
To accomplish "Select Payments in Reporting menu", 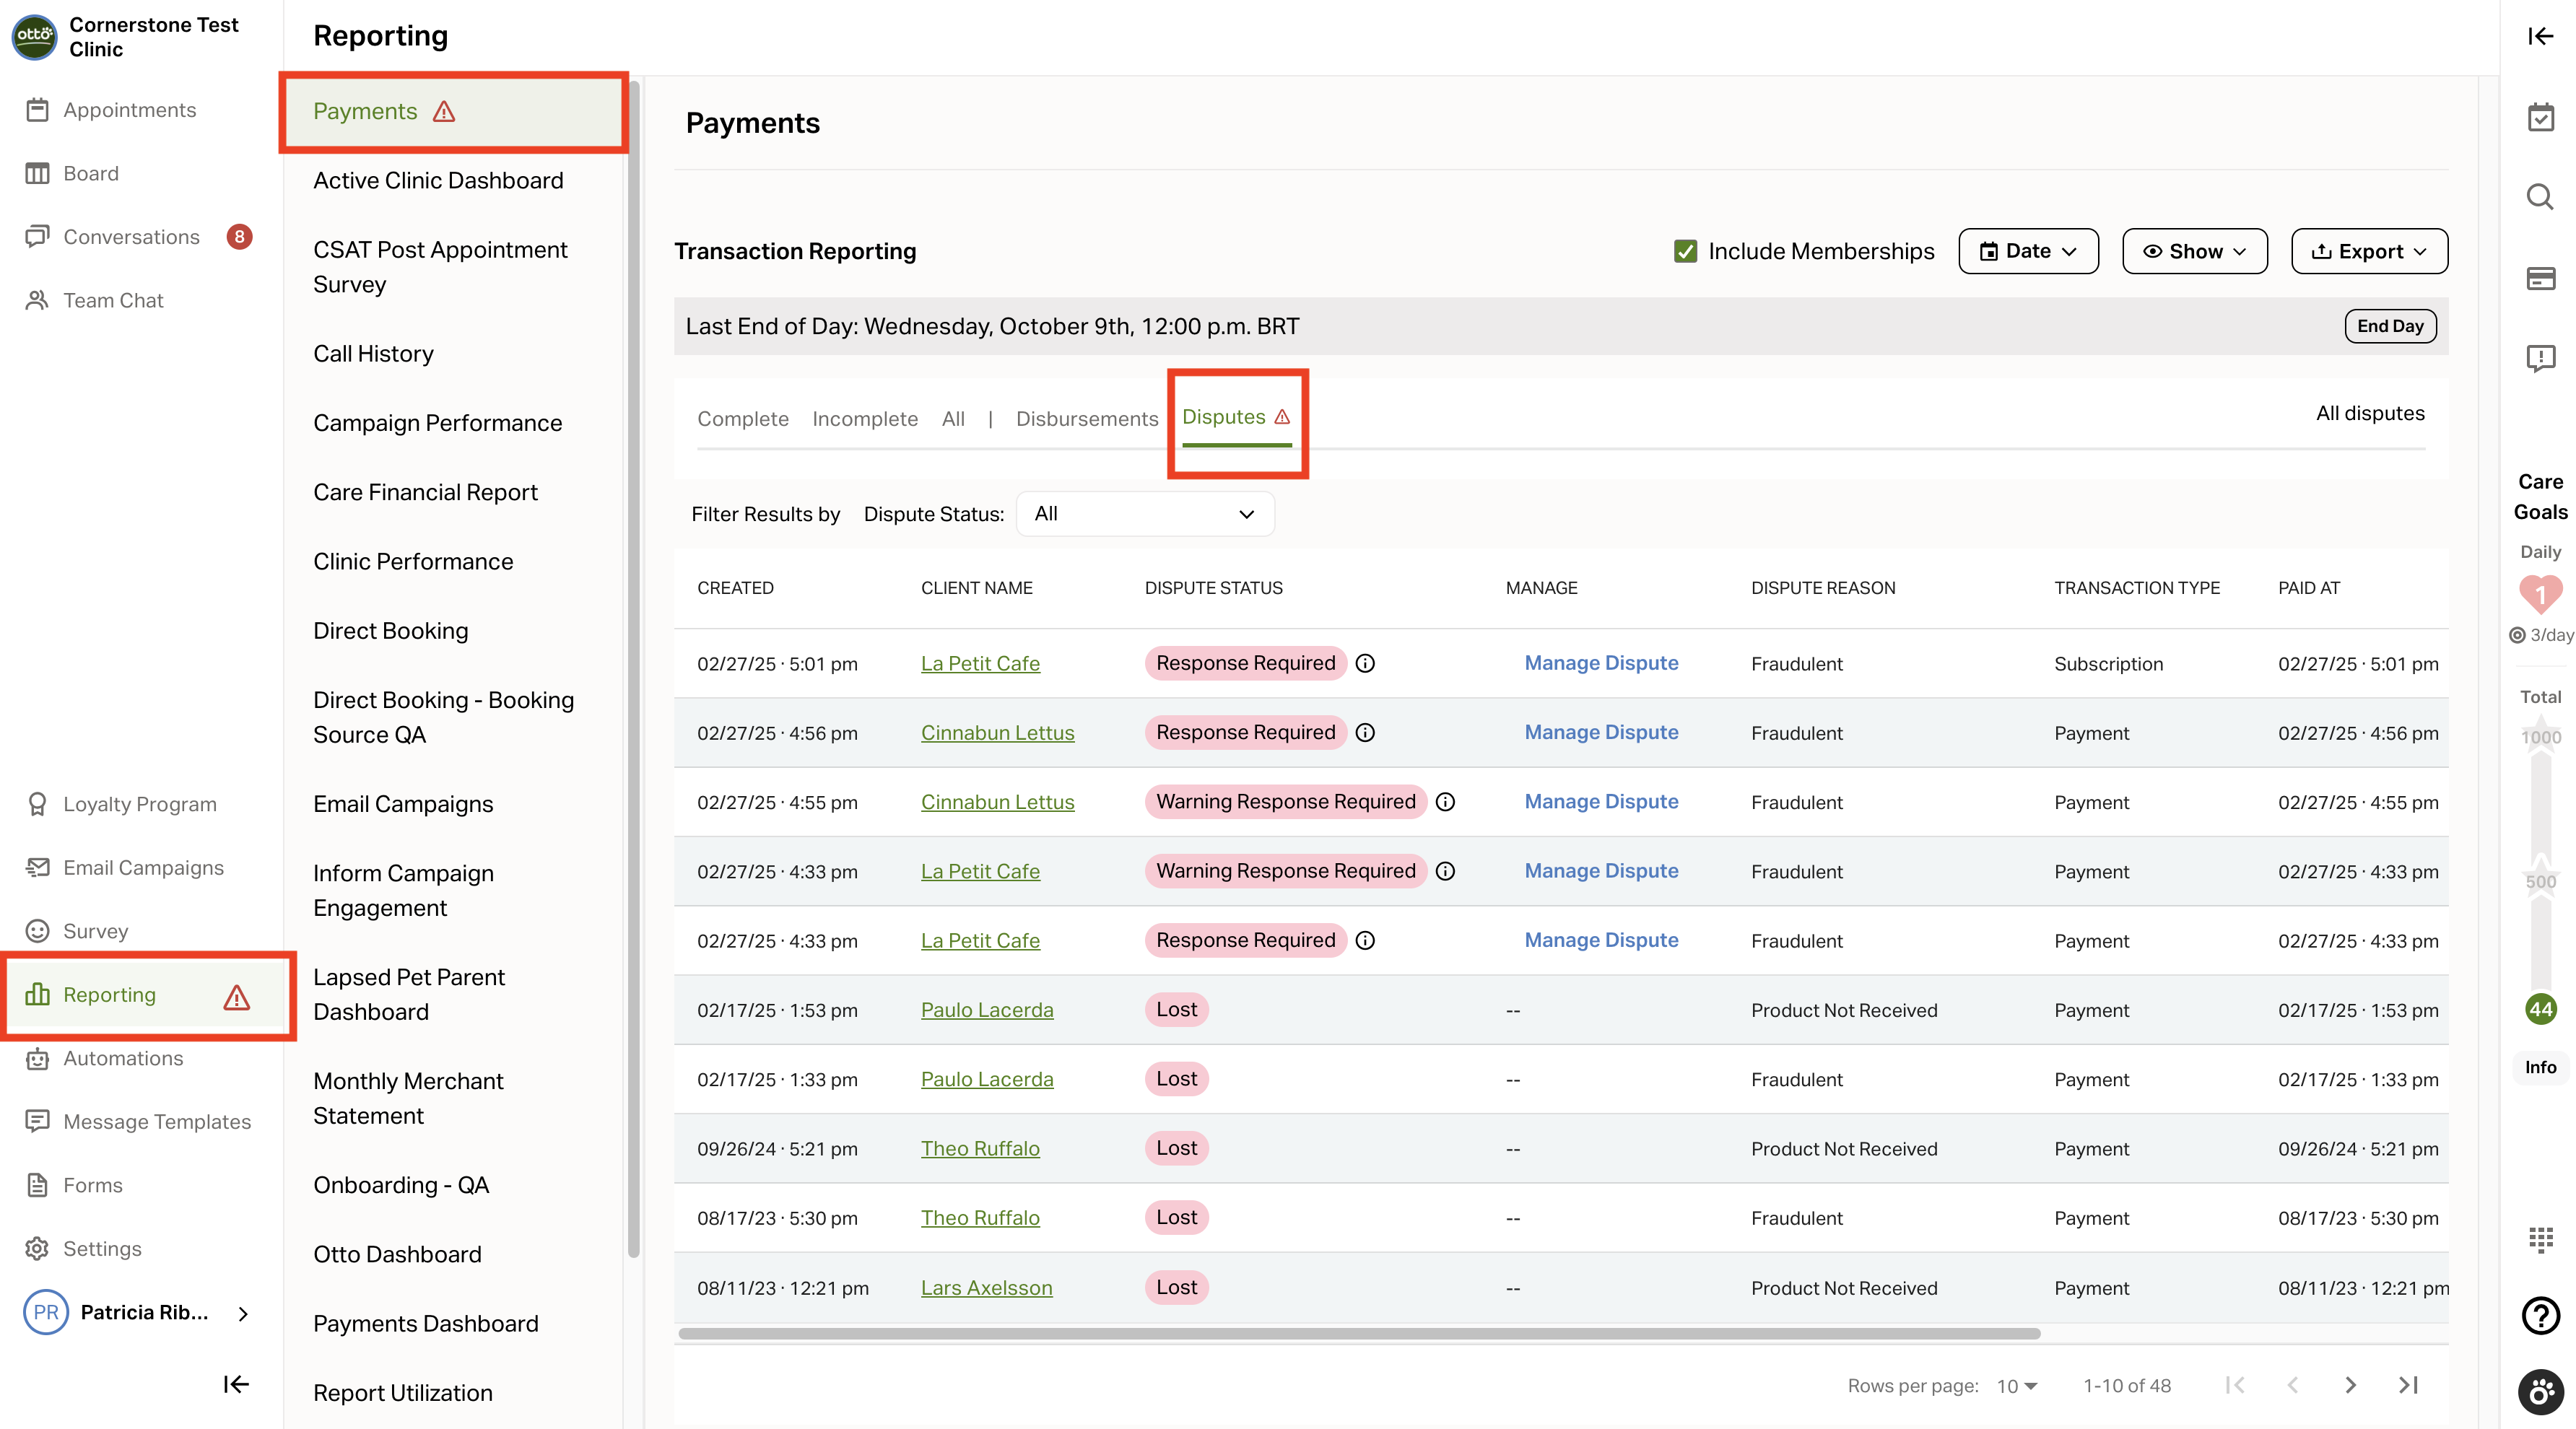I will pyautogui.click(x=454, y=111).
